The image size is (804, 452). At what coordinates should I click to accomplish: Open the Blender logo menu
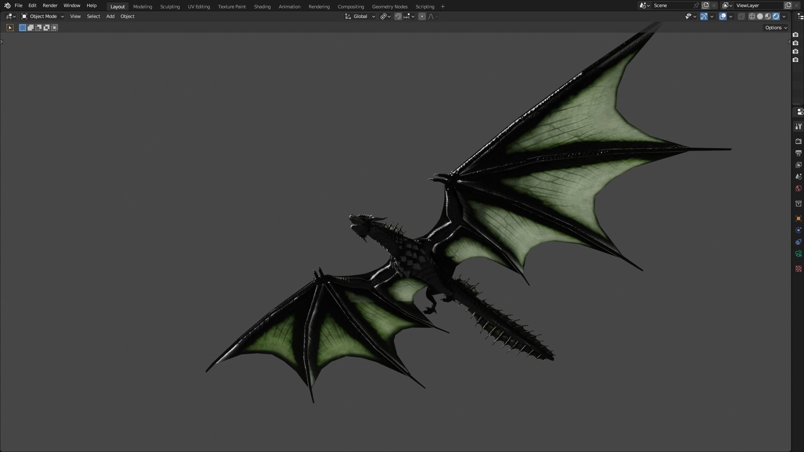[x=7, y=6]
